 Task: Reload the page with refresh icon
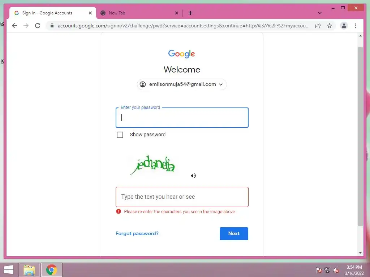[38, 26]
